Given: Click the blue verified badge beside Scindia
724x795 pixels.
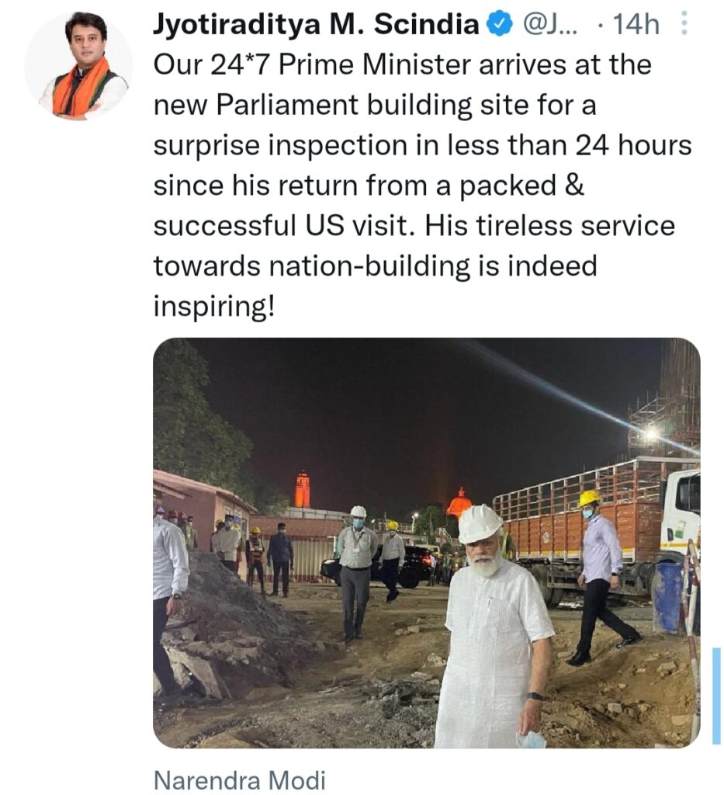Looking at the screenshot, I should click(x=500, y=24).
